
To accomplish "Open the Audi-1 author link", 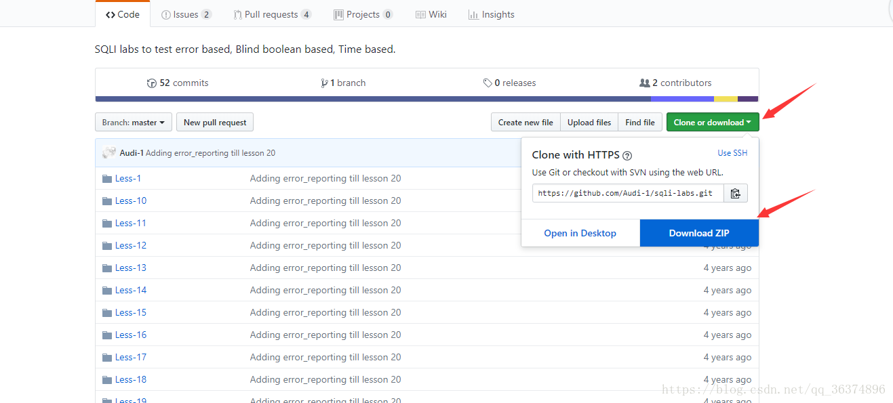I will coord(132,153).
